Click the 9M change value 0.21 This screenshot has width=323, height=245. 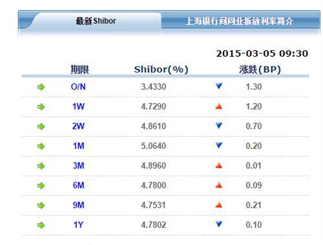tap(253, 205)
